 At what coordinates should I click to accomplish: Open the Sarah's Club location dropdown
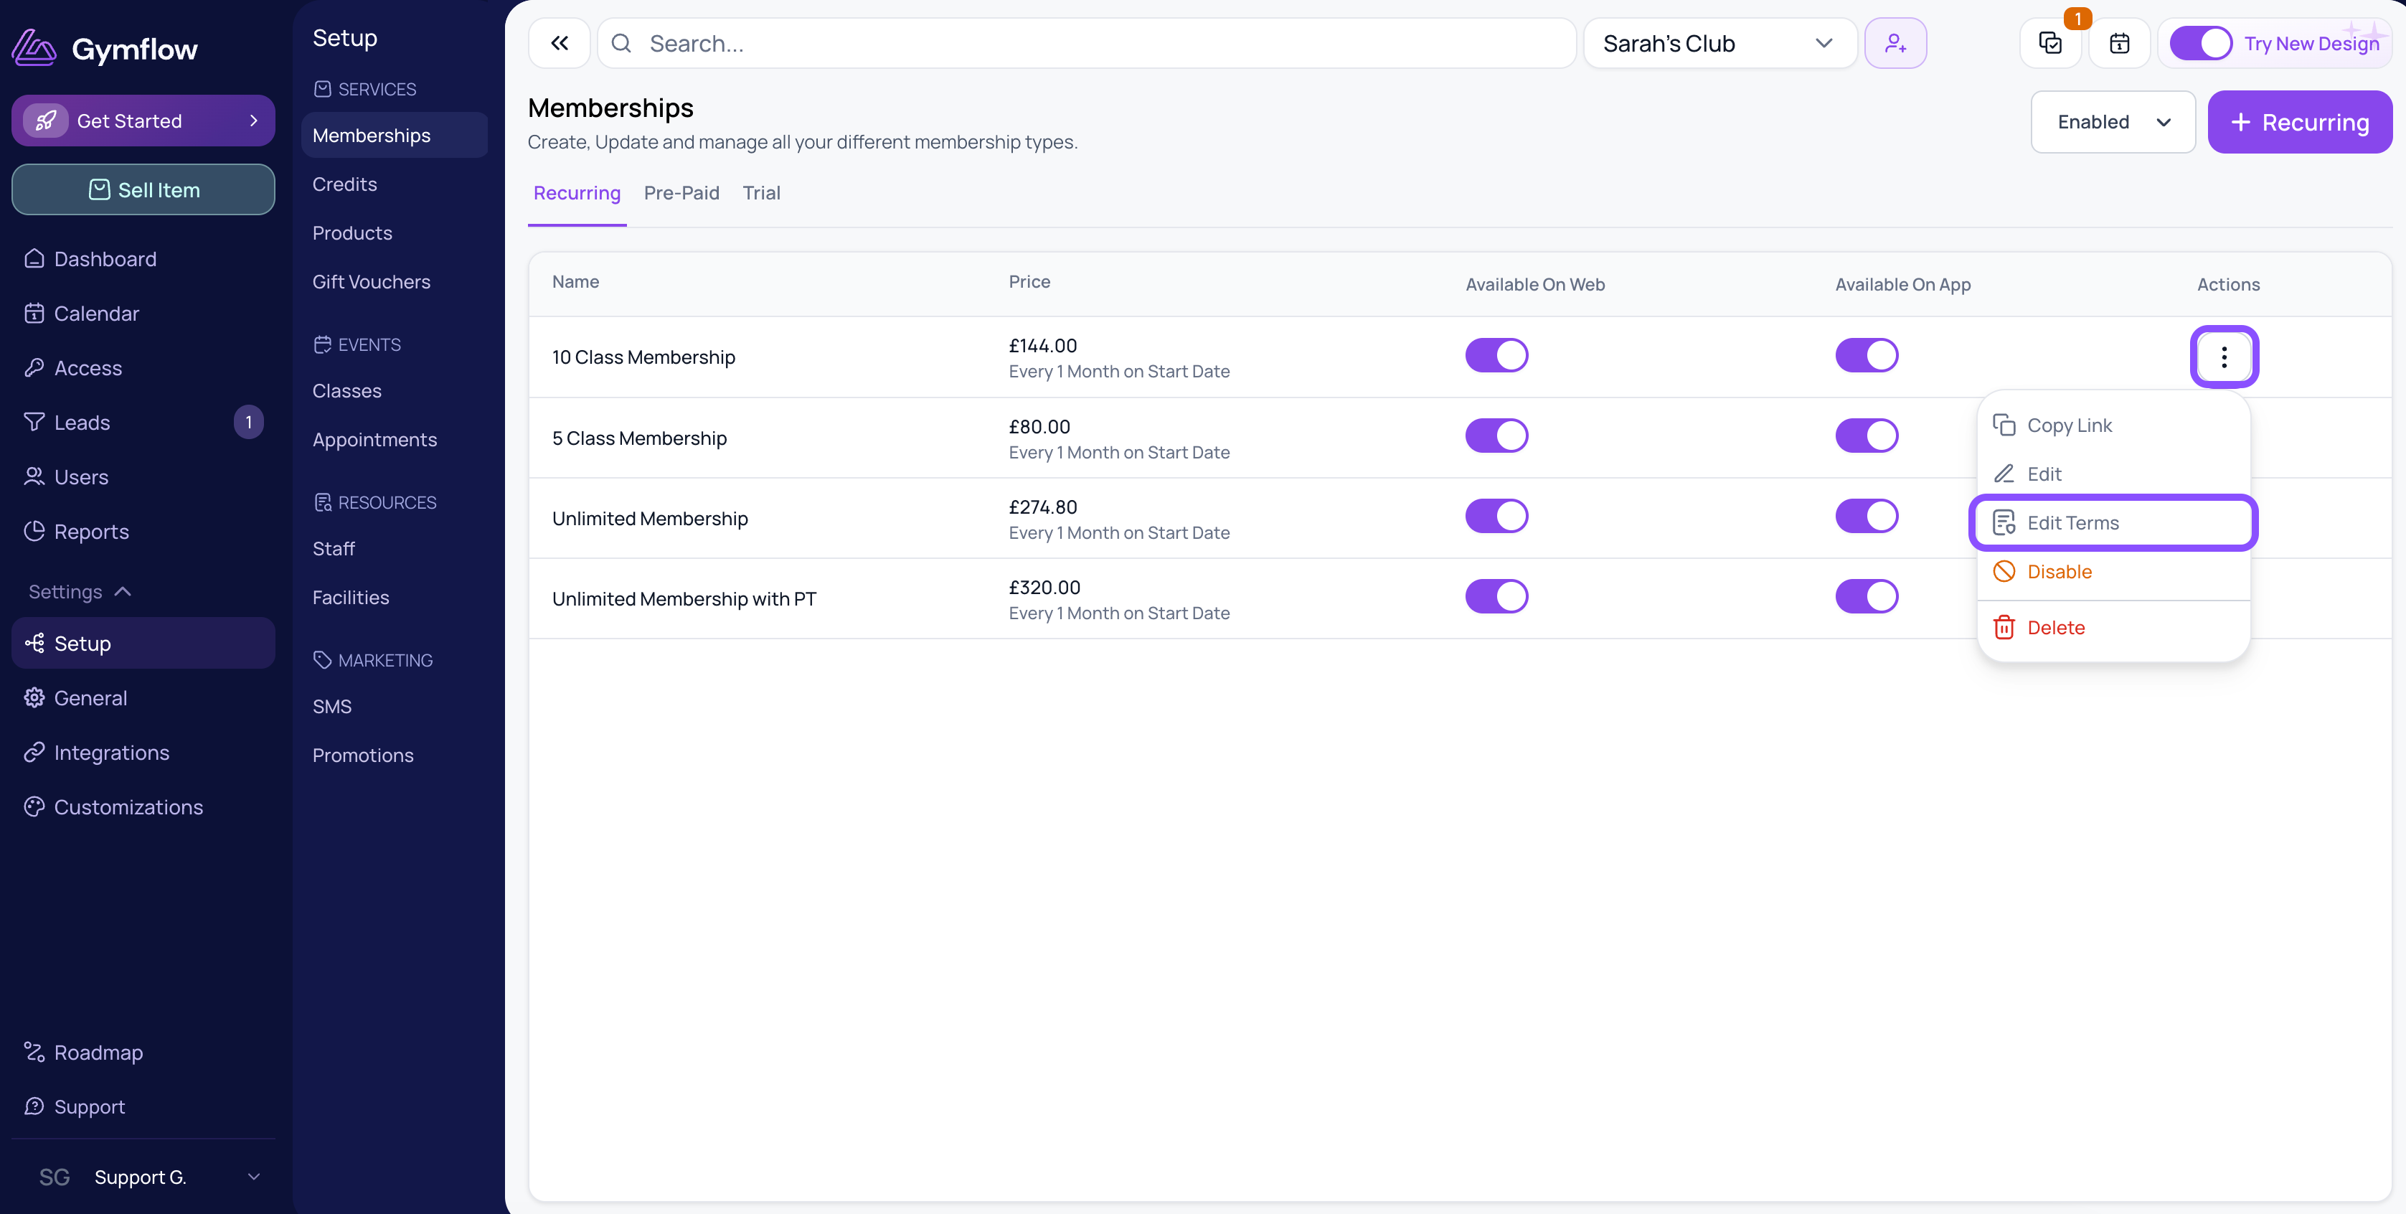coord(1719,43)
